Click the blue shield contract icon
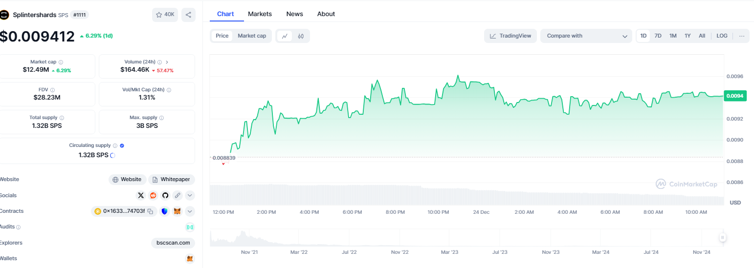754x268 pixels. (164, 211)
